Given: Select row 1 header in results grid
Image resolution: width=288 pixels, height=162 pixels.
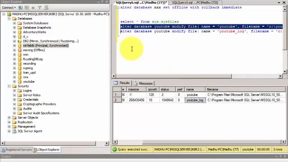Looking at the screenshot, I should pos(117,95).
